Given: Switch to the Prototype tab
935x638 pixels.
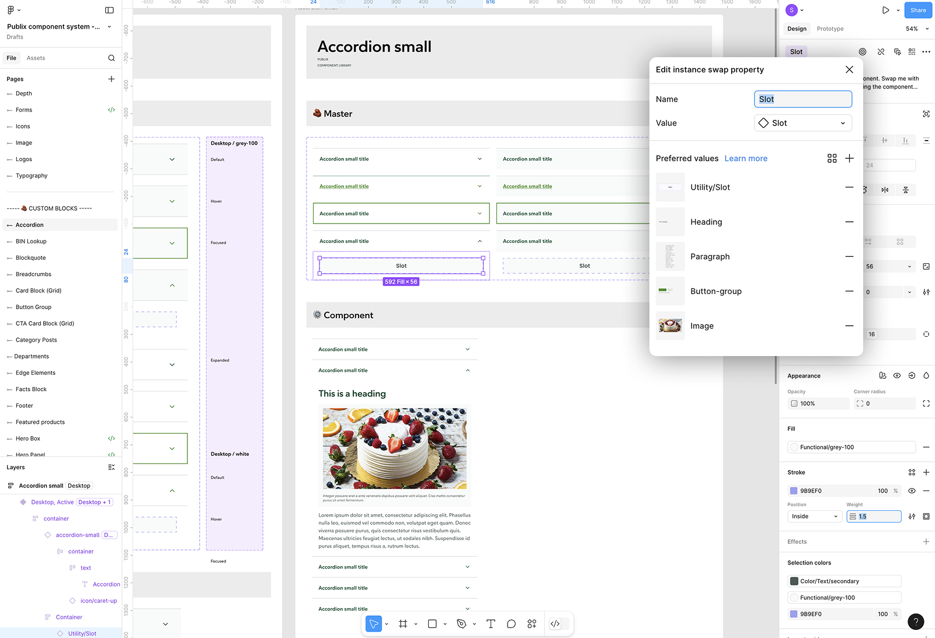Looking at the screenshot, I should [830, 29].
